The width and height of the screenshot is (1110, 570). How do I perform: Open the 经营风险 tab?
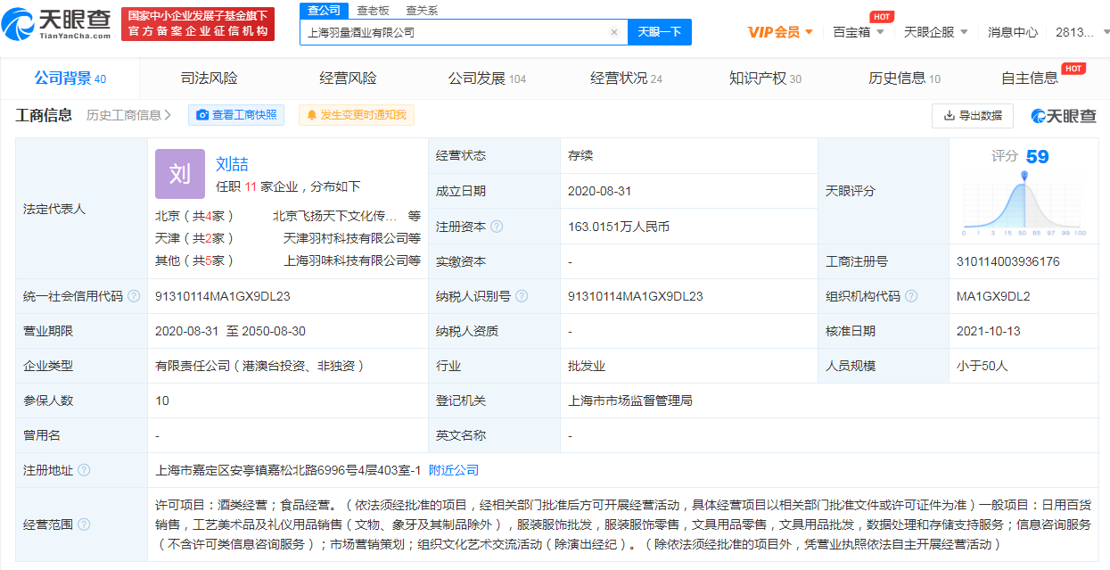click(349, 78)
